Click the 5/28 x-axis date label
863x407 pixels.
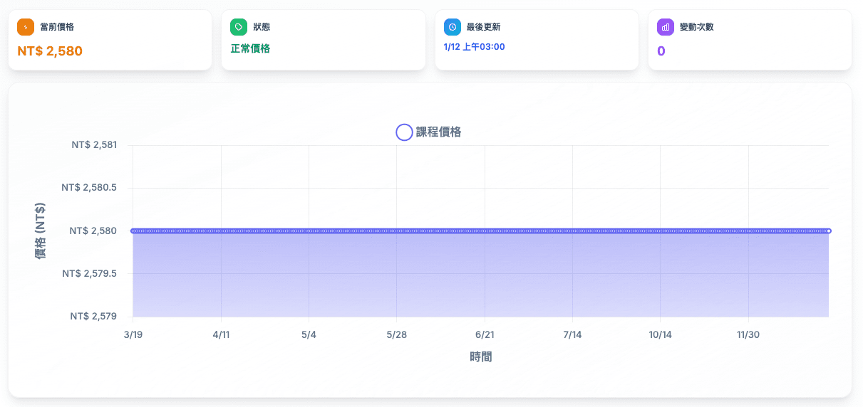[x=397, y=334]
